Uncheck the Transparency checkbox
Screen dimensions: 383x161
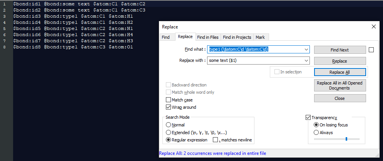[308, 118]
